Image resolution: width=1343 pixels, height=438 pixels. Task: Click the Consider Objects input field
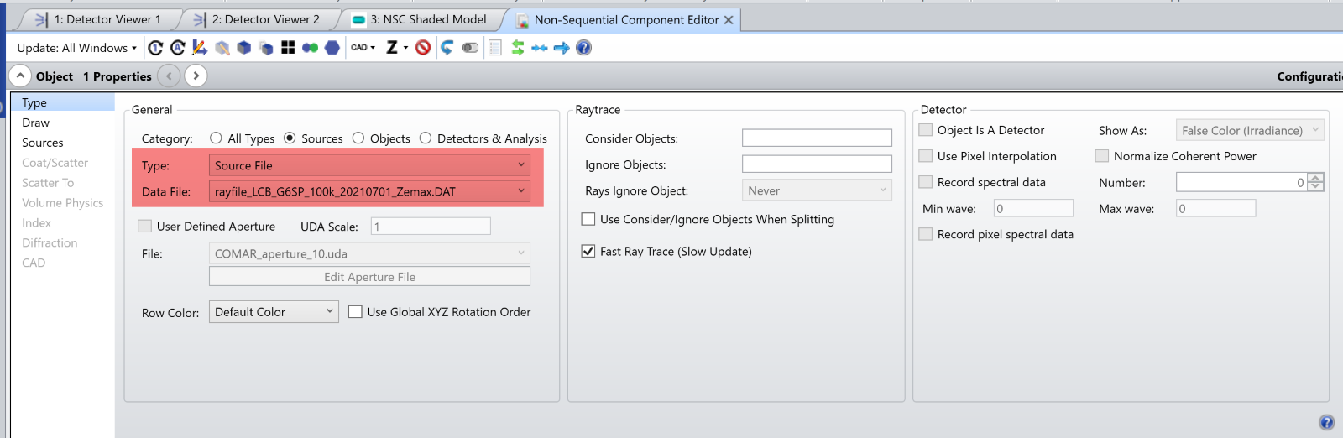pos(817,138)
